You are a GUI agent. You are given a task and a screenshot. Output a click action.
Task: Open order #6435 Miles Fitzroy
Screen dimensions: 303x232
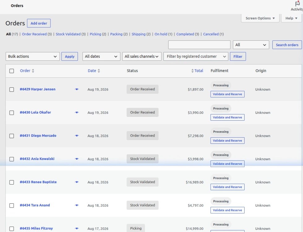36,228
